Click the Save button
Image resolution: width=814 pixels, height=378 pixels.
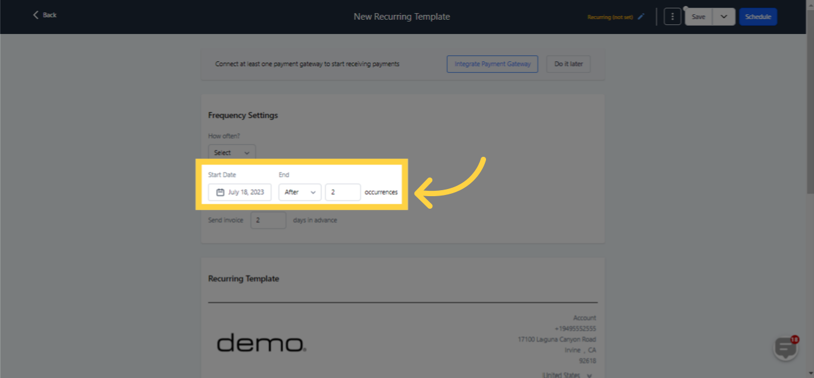point(698,17)
